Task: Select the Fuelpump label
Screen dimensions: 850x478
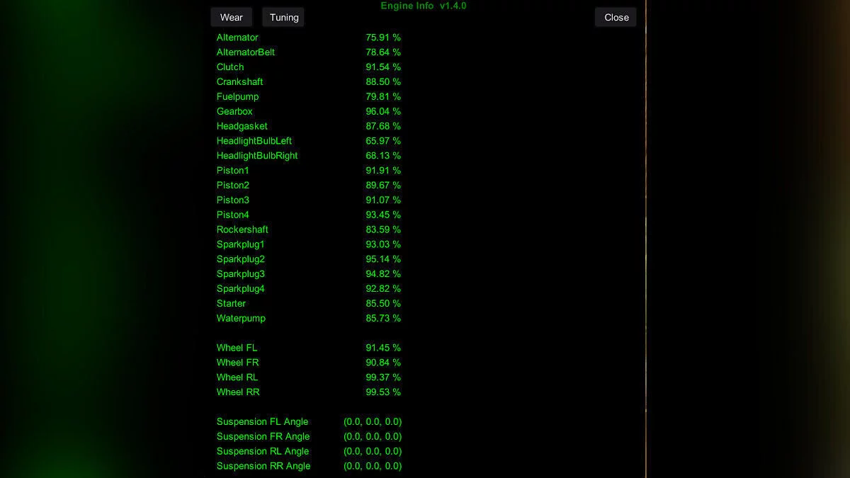Action: (x=237, y=97)
